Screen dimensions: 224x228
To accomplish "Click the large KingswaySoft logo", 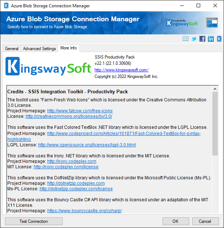I will [48, 67].
